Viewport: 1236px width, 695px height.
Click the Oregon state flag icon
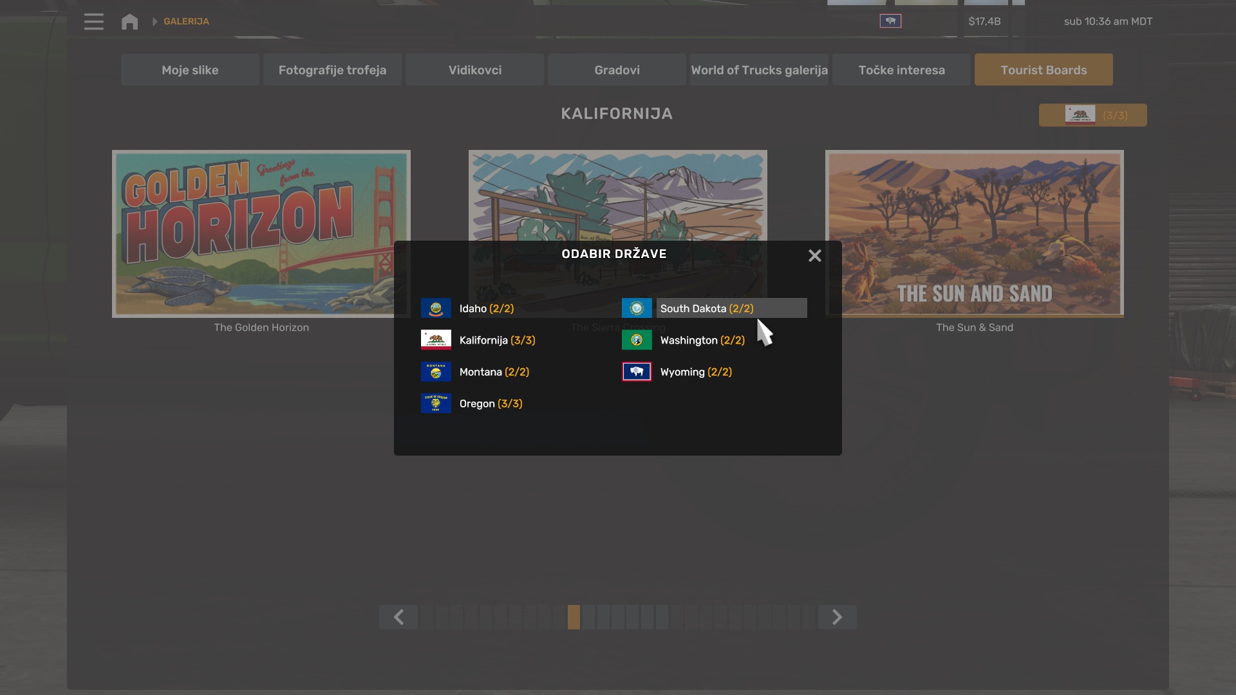[436, 403]
